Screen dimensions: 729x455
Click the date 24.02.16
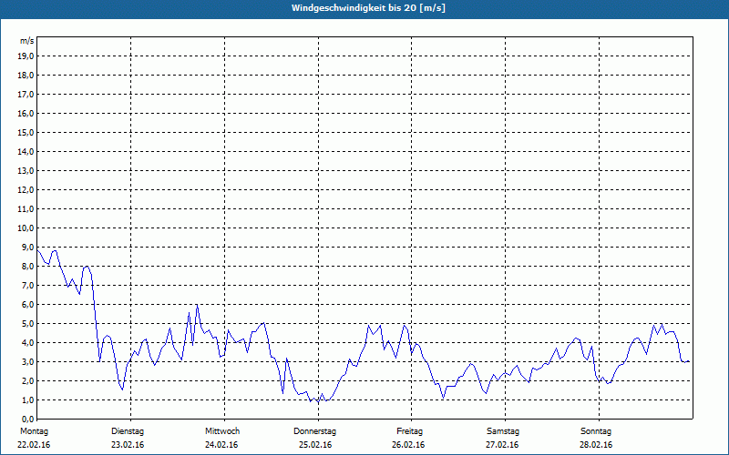coord(221,445)
